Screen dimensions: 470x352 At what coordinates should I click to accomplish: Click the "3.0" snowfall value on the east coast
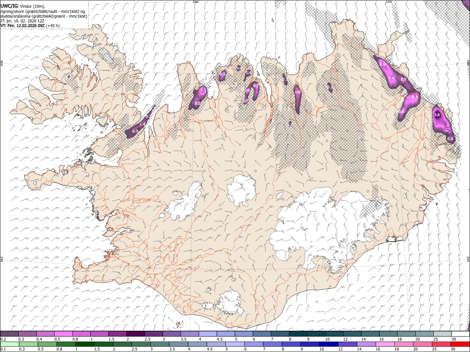[437, 115]
